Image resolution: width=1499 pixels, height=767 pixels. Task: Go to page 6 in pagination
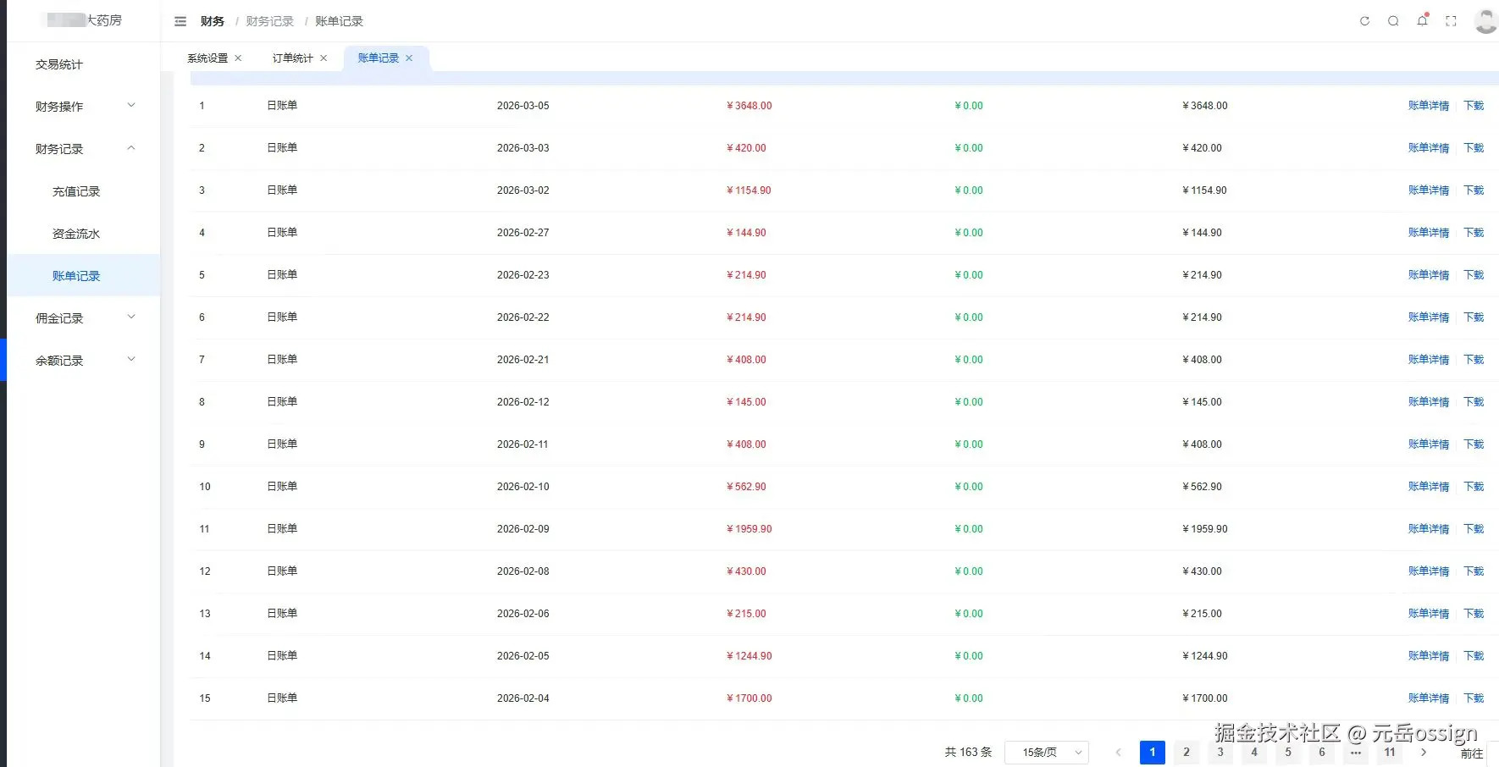pyautogui.click(x=1322, y=753)
